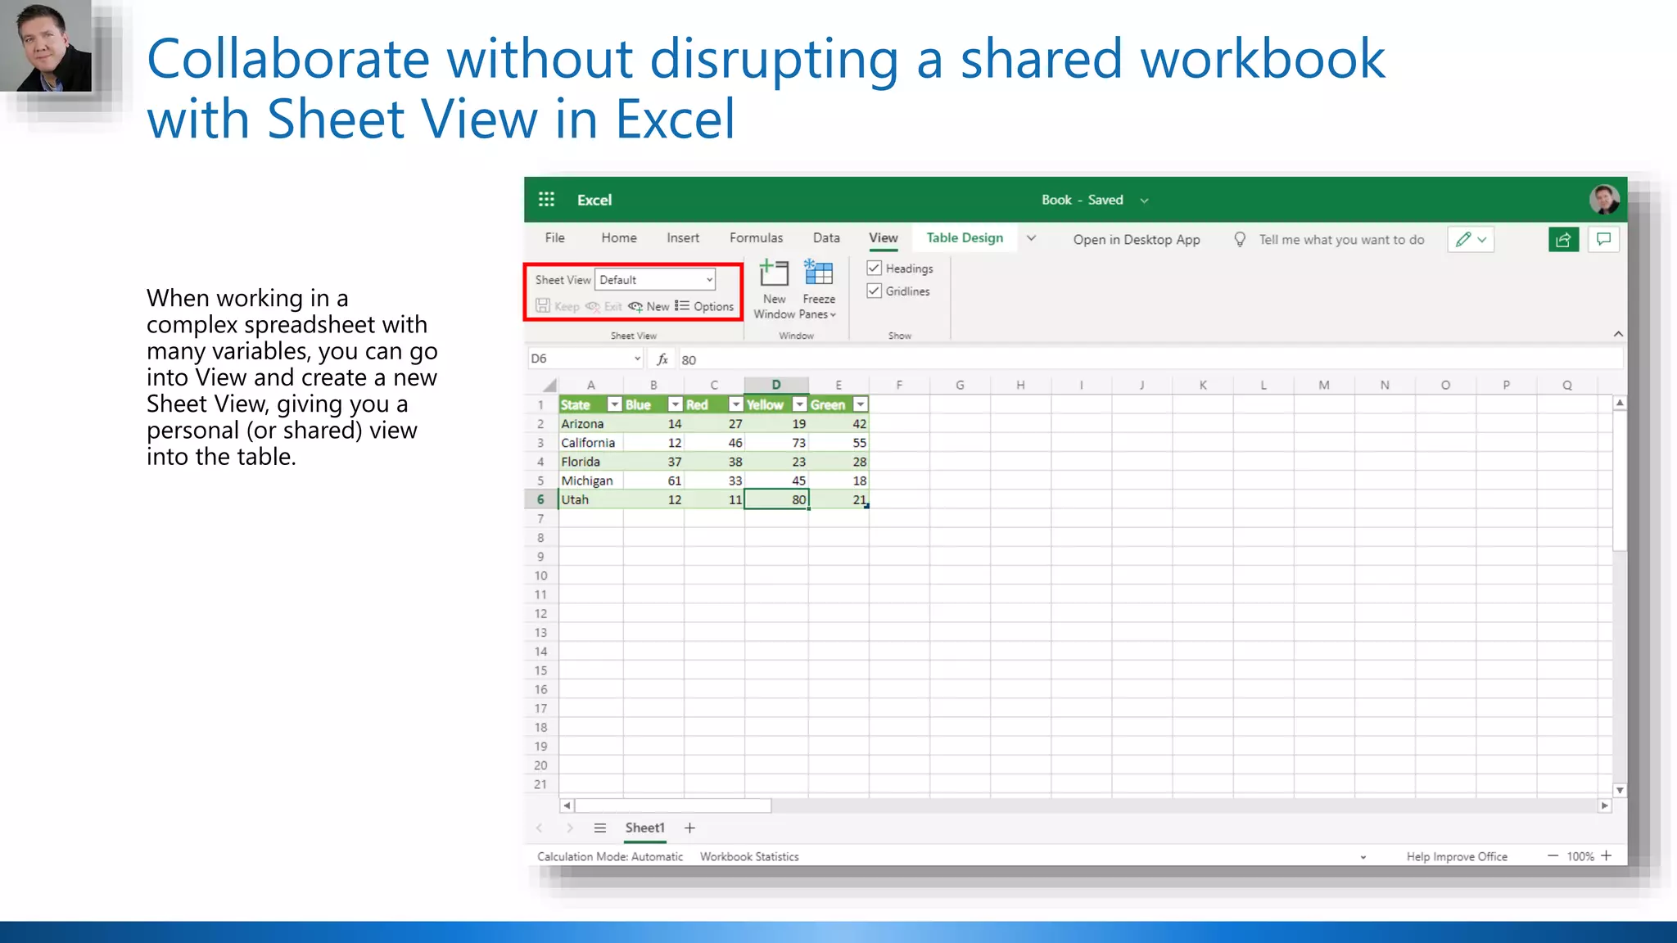
Task: Click the Name Box showing D6
Action: (585, 359)
